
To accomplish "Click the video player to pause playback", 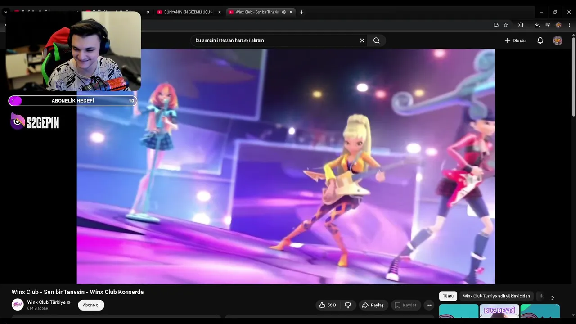I will pyautogui.click(x=286, y=166).
